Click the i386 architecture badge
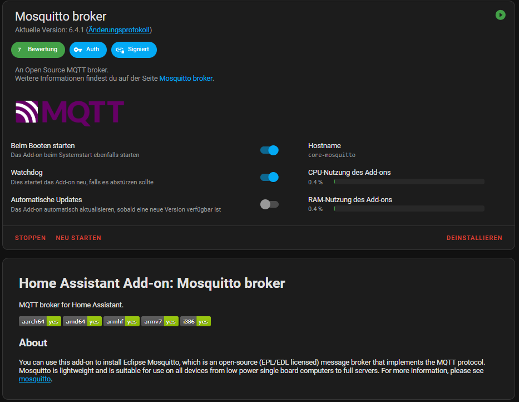 coord(195,321)
